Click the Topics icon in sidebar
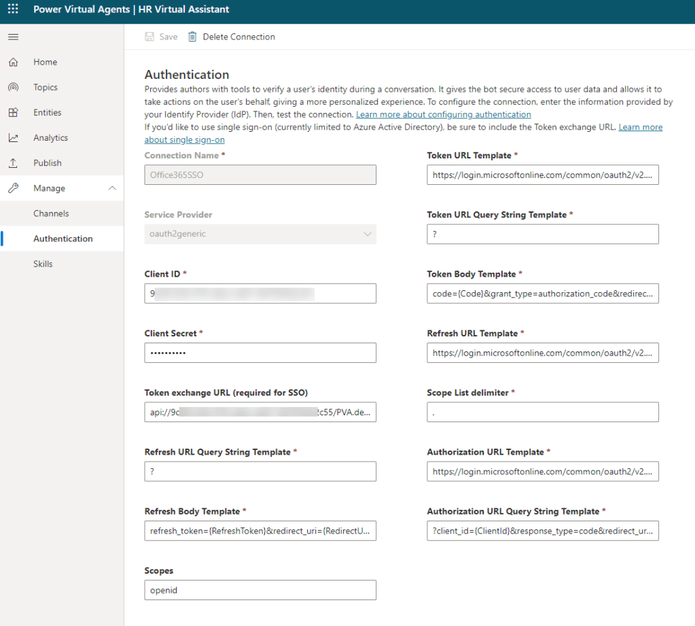Image resolution: width=695 pixels, height=626 pixels. pyautogui.click(x=13, y=87)
